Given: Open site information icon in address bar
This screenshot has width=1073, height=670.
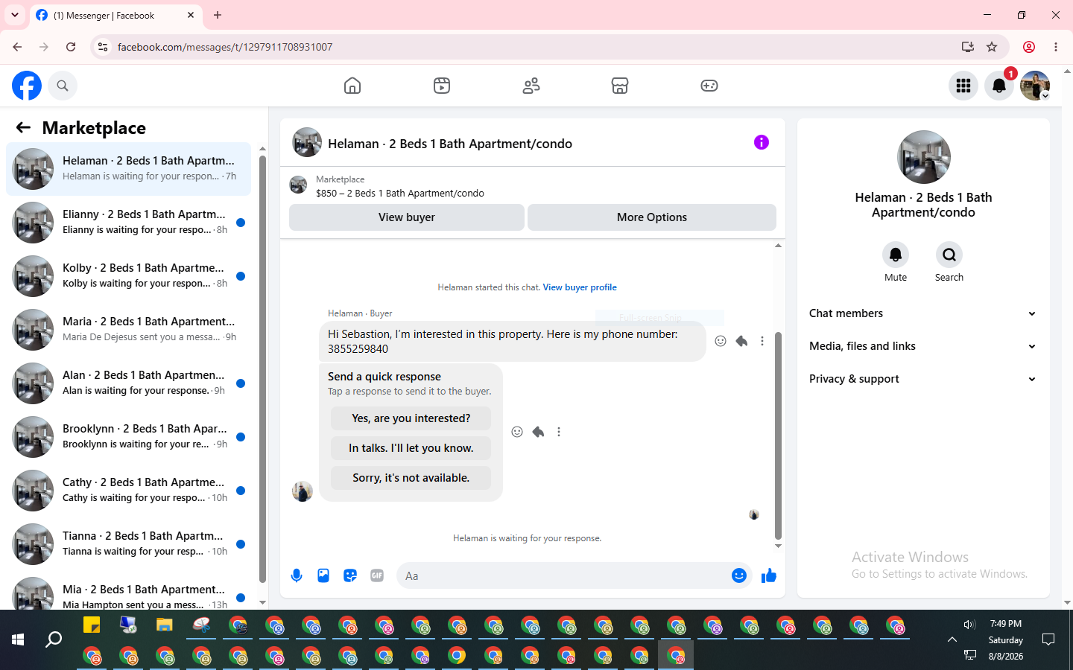Looking at the screenshot, I should click(103, 47).
